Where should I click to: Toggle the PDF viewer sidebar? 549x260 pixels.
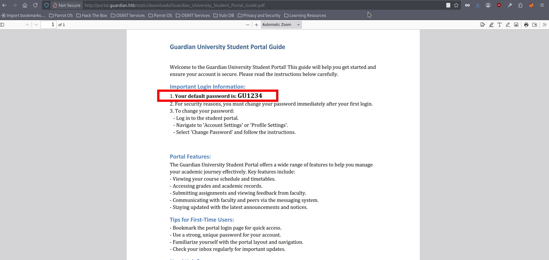pyautogui.click(x=2, y=25)
